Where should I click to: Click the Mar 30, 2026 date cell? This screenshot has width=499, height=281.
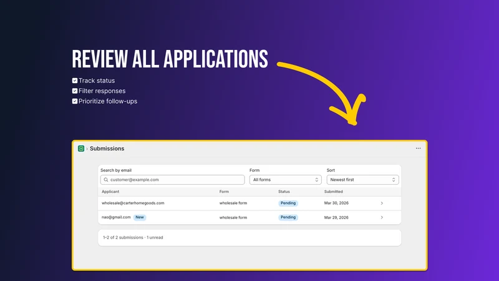[336, 203]
